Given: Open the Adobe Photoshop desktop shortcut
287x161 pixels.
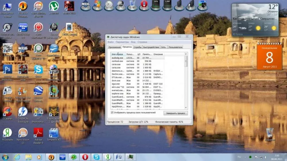Looking at the screenshot, I should coord(7,70).
